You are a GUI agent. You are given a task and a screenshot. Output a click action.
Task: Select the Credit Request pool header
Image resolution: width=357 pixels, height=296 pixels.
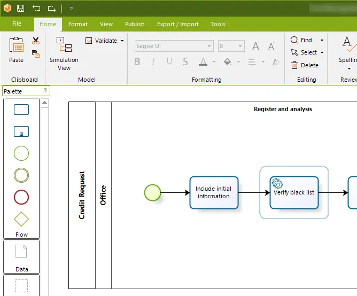click(82, 195)
